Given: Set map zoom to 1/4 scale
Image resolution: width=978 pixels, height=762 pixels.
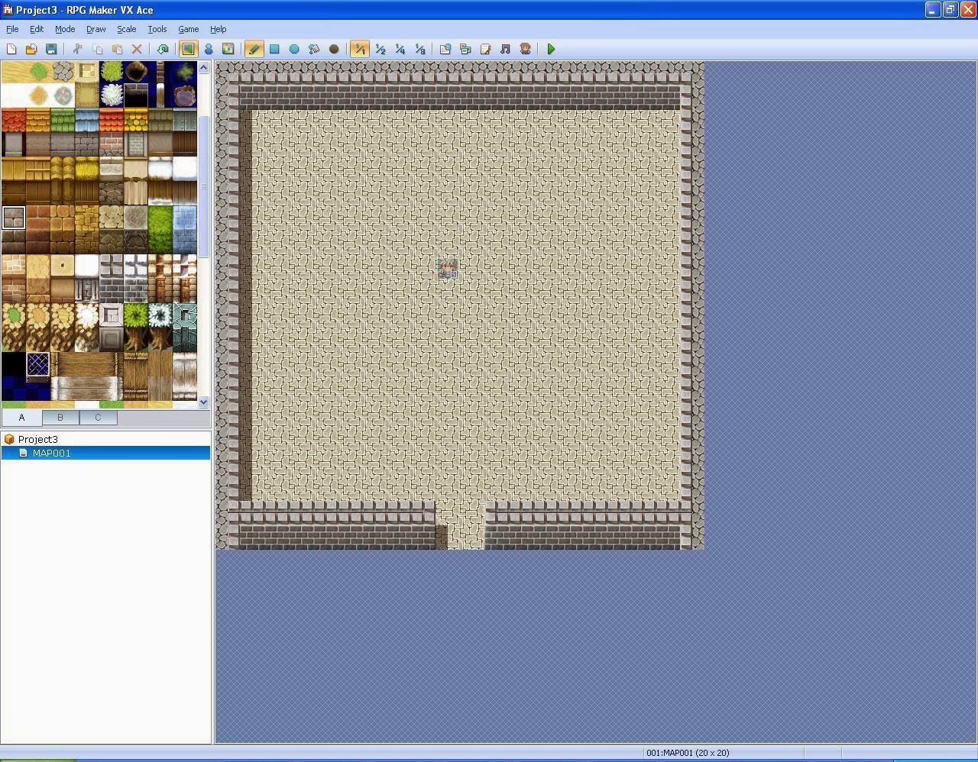Looking at the screenshot, I should 400,49.
